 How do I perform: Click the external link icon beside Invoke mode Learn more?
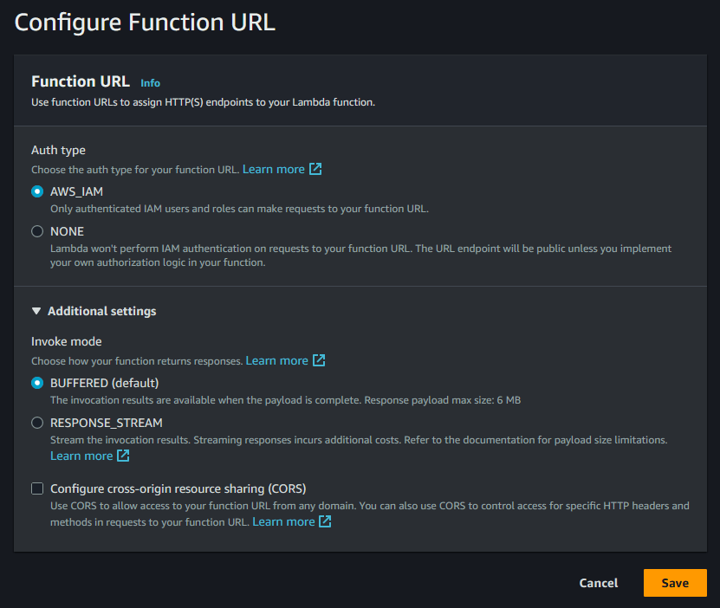[320, 360]
